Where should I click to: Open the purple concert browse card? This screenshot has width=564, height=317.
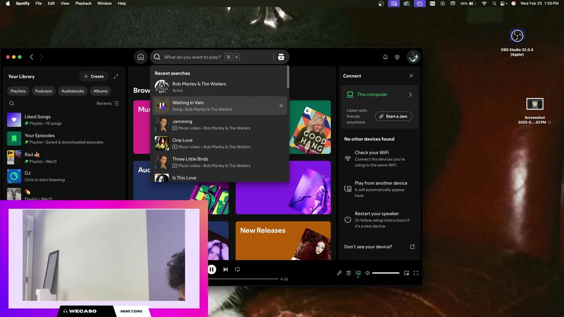click(283, 188)
